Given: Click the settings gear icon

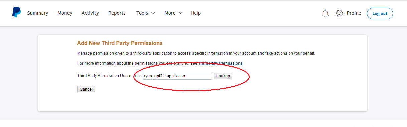Looking at the screenshot, I should tap(339, 13).
